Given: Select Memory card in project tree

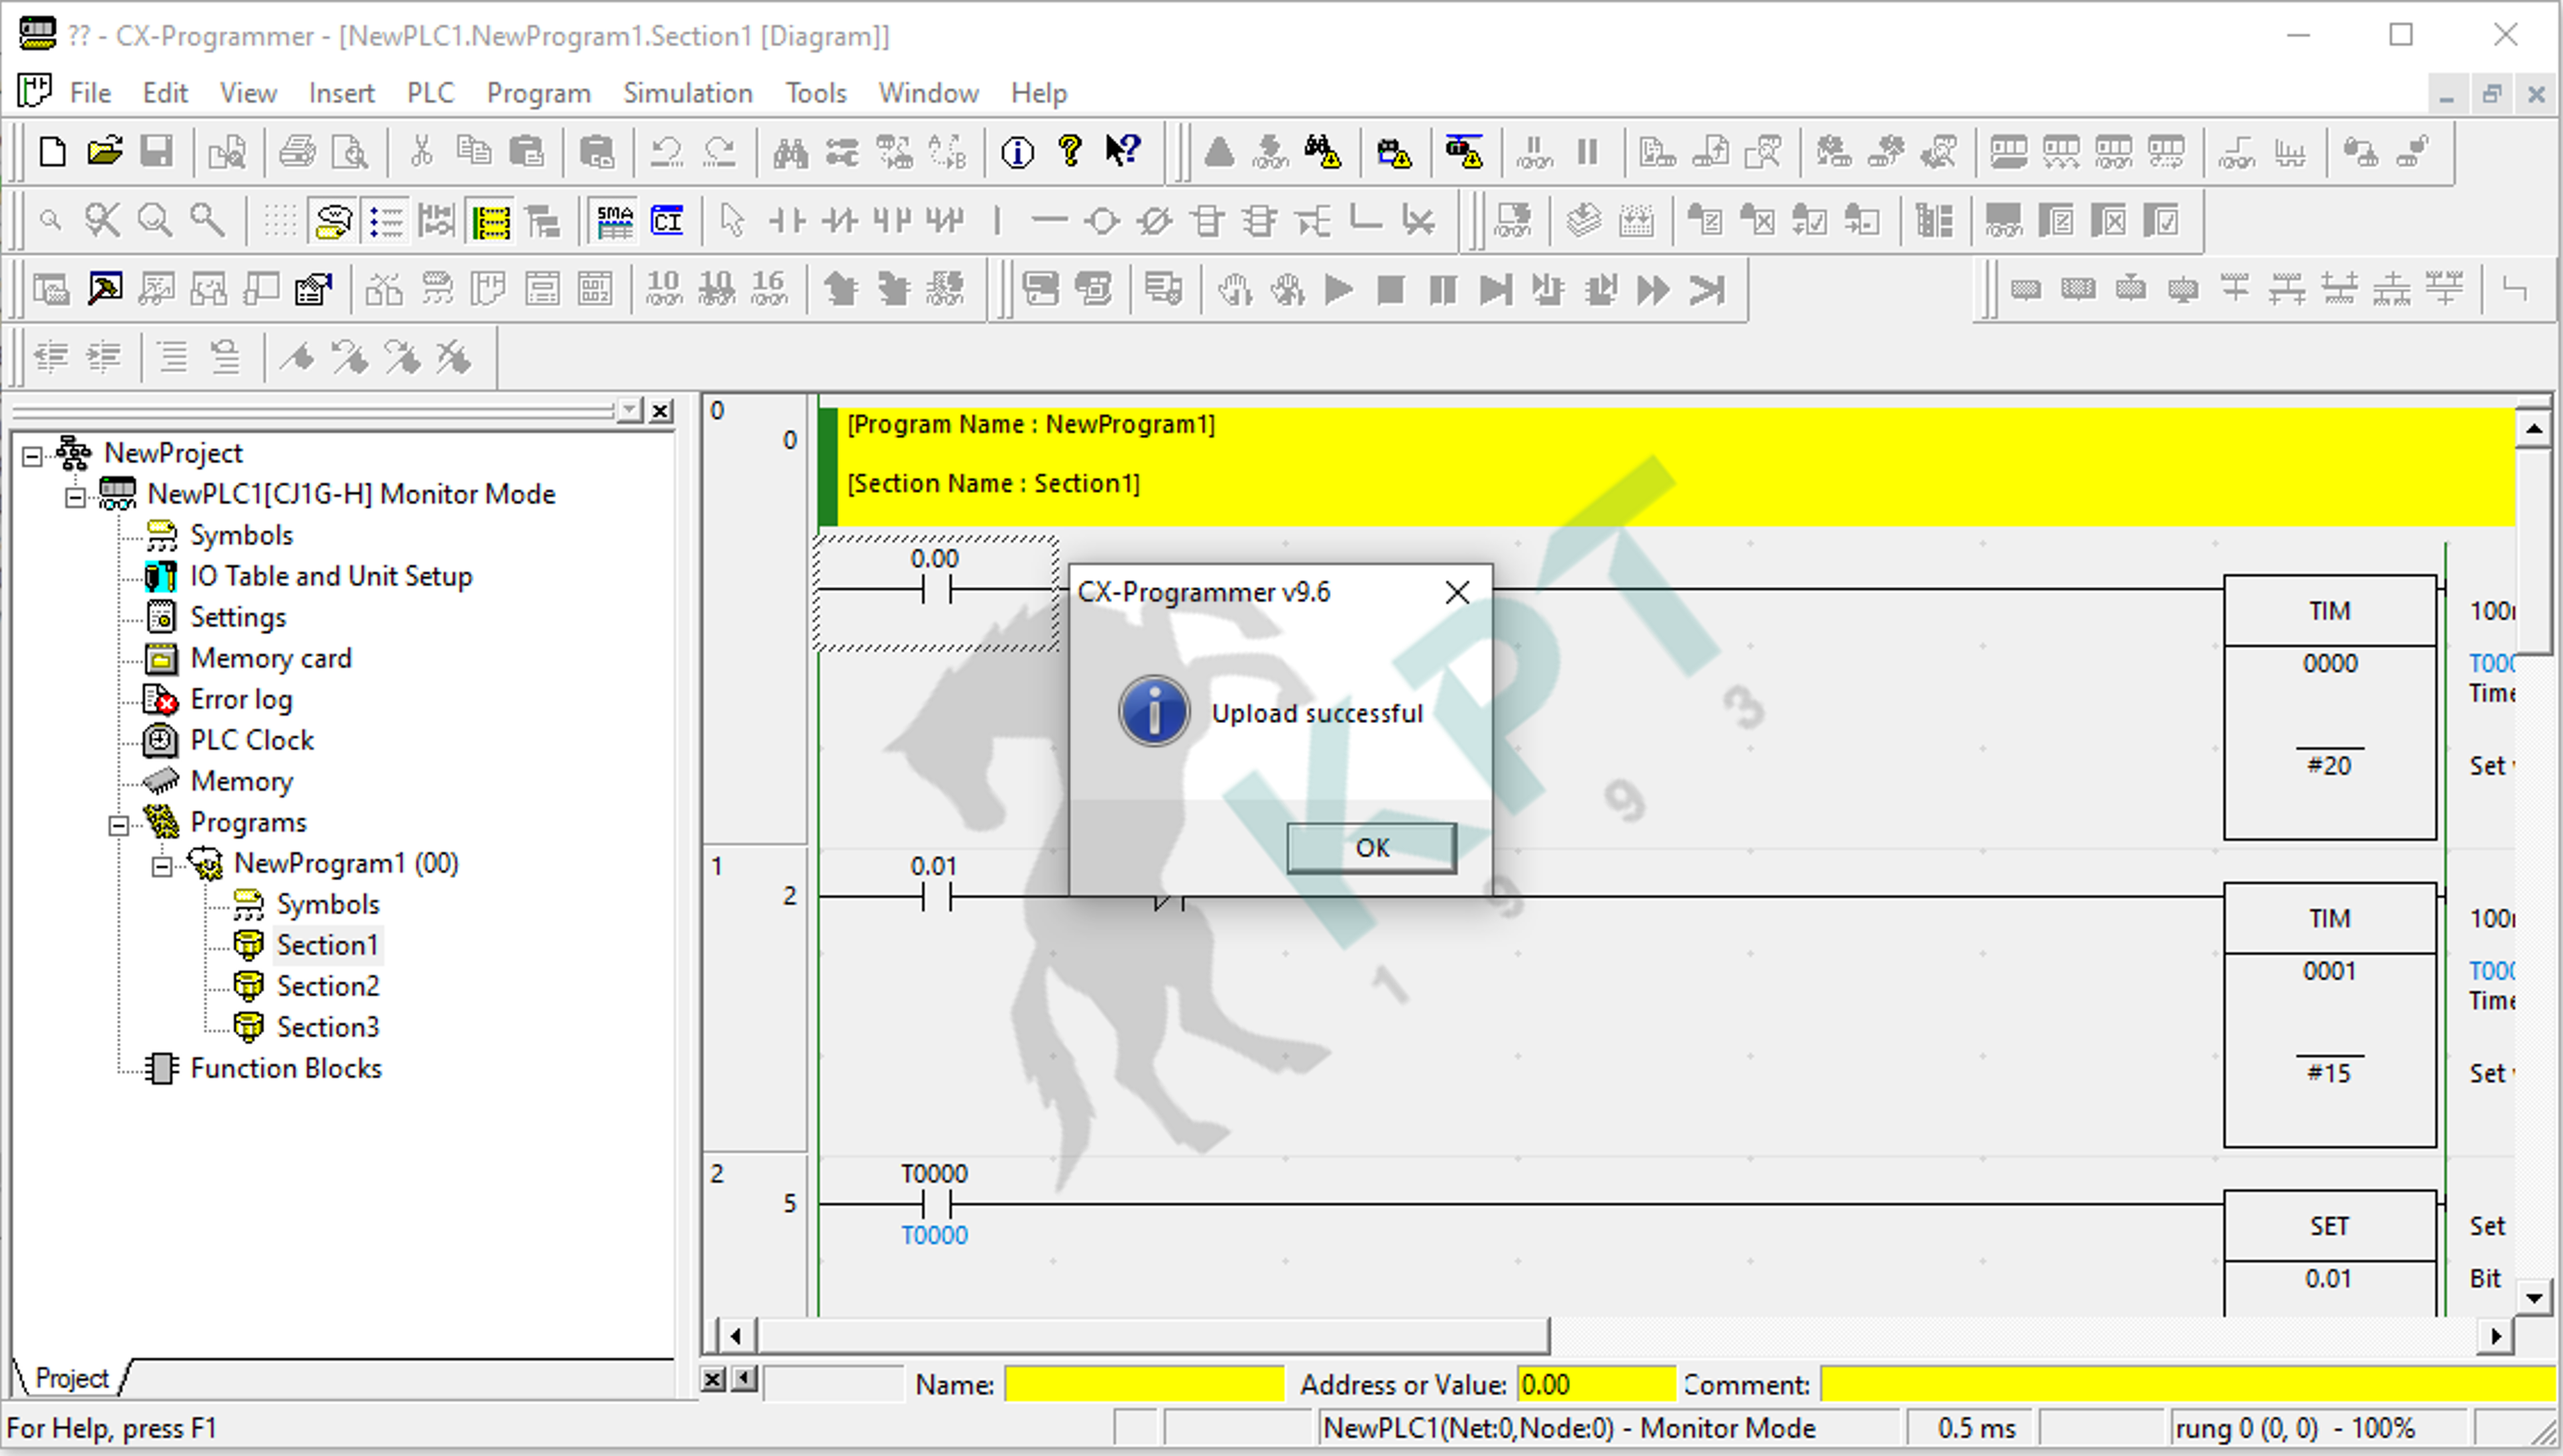Looking at the screenshot, I should tap(271, 658).
